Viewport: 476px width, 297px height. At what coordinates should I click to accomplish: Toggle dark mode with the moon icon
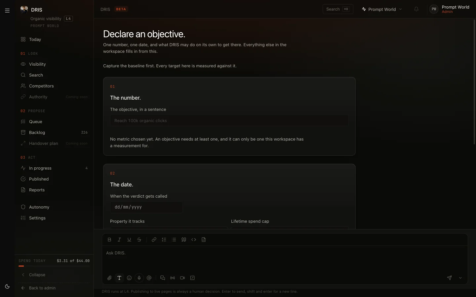[7, 286]
